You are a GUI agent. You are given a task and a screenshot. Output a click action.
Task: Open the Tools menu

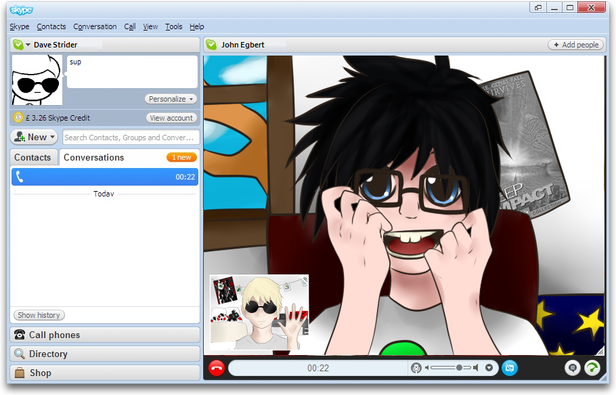[x=174, y=26]
